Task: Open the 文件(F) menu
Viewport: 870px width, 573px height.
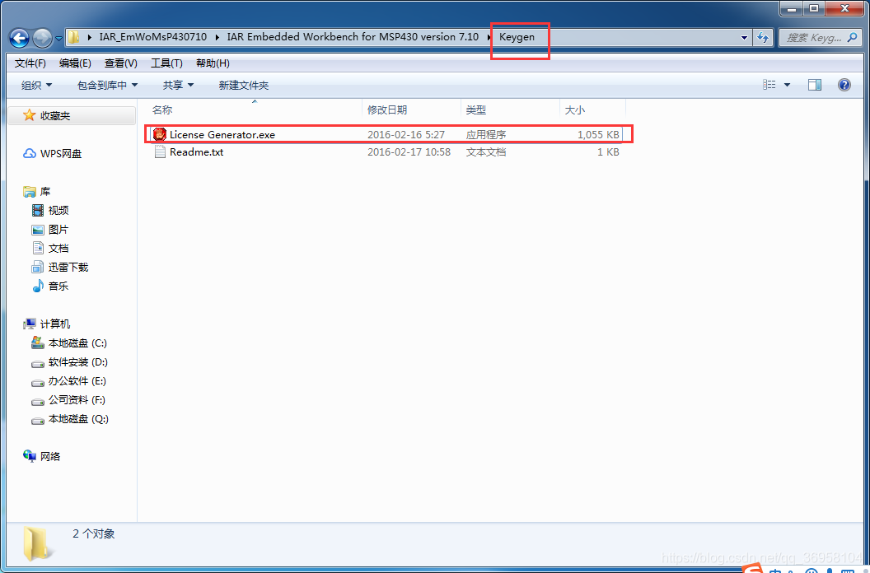Action: (x=30, y=63)
